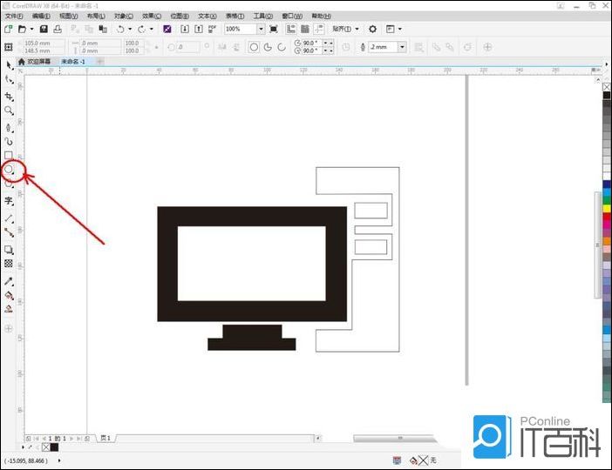Click the object width 105.0 mm field
This screenshot has height=470, width=612.
click(38, 43)
